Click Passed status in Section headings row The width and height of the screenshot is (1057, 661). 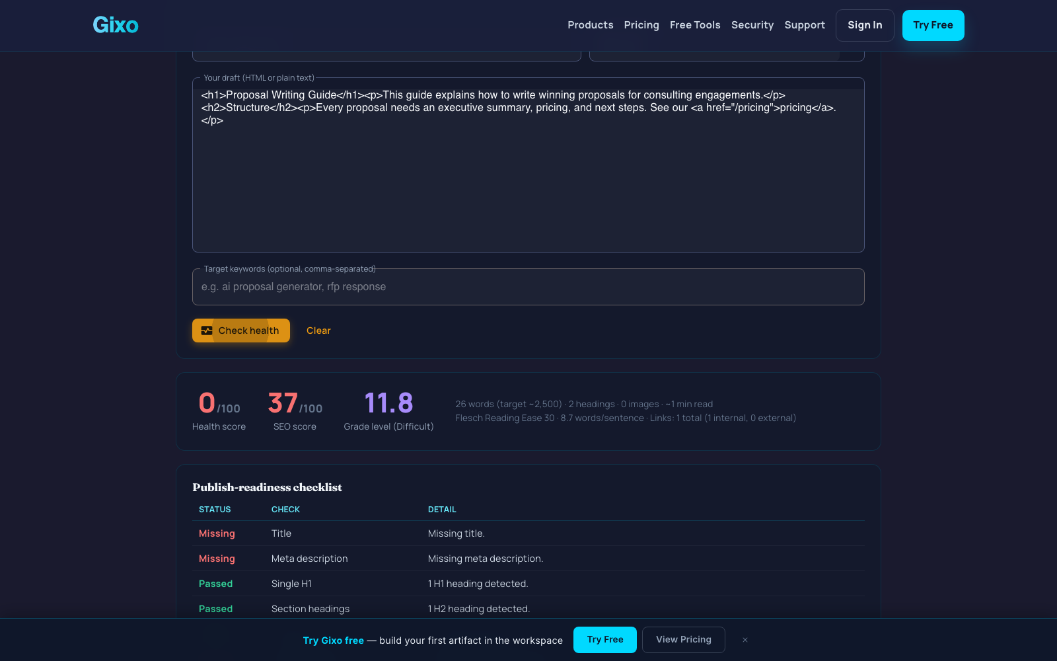[x=215, y=609]
